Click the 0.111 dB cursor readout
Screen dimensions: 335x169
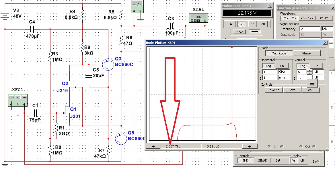[x=222, y=146]
